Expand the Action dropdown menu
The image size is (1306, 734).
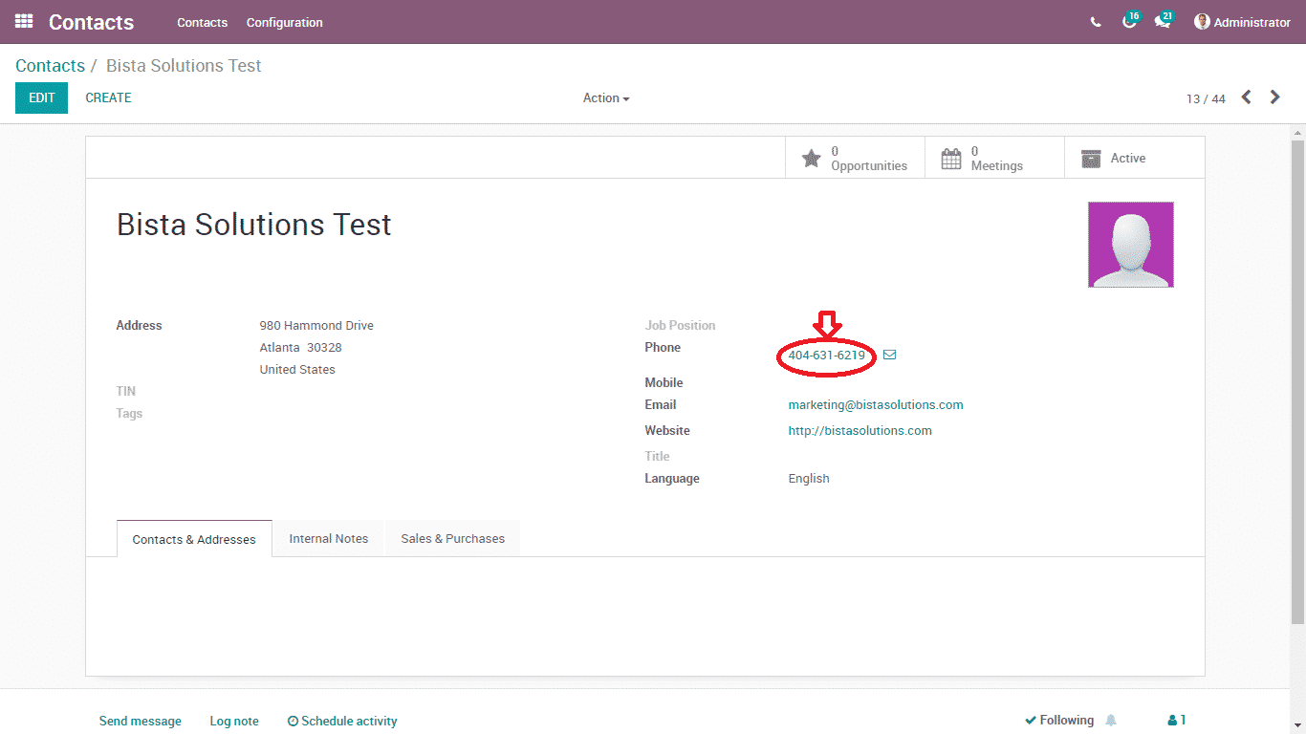pos(606,97)
